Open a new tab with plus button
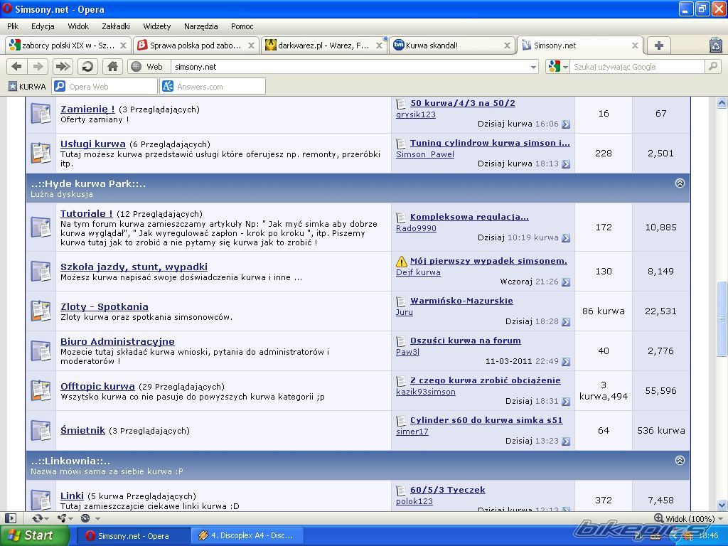 click(x=658, y=45)
